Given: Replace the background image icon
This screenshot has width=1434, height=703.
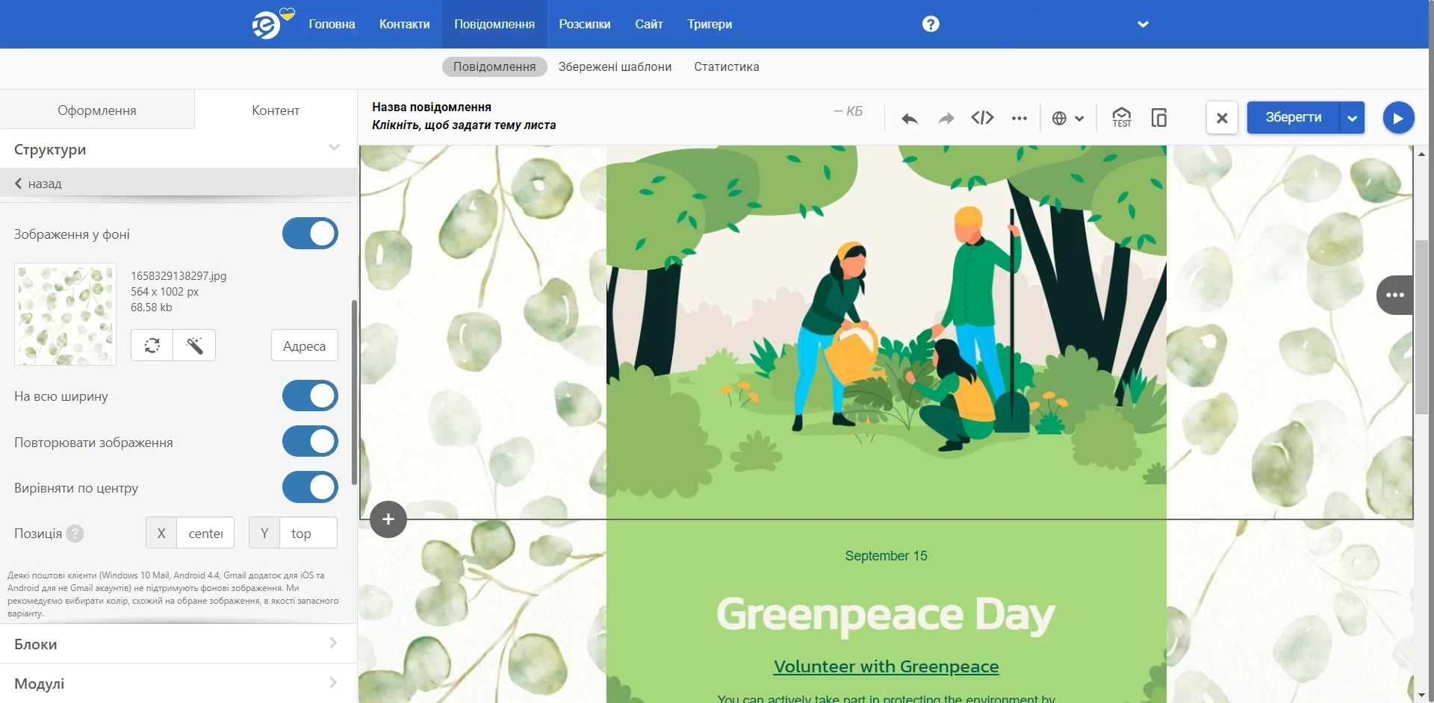Looking at the screenshot, I should [152, 346].
